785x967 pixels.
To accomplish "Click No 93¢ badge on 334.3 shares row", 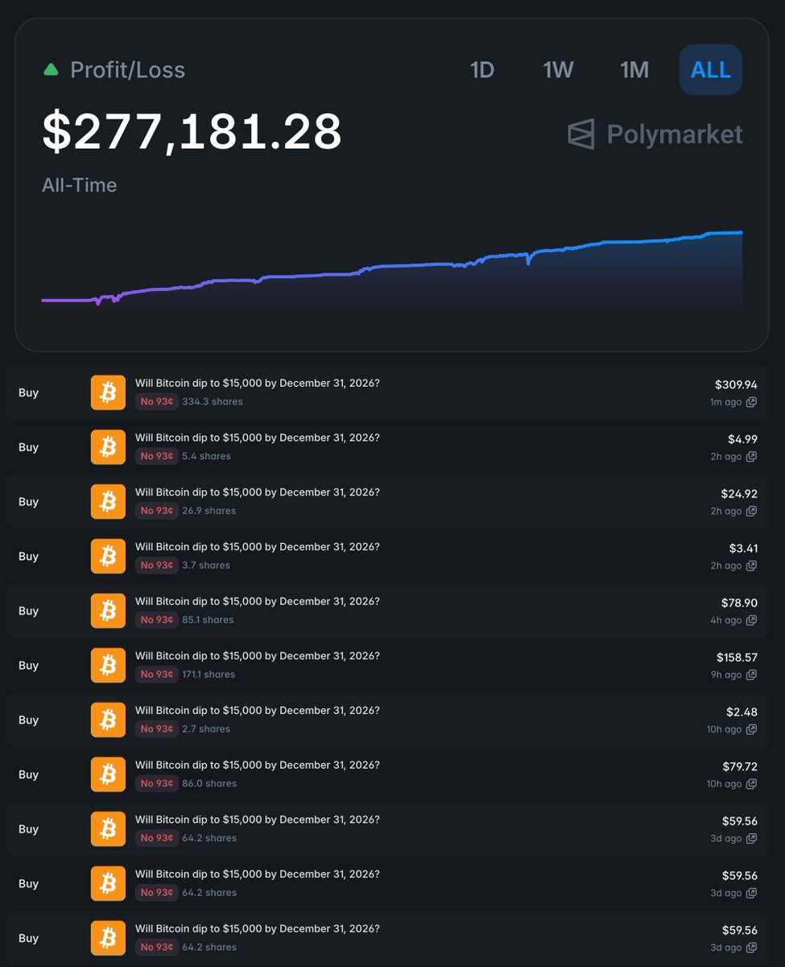I will coord(157,401).
